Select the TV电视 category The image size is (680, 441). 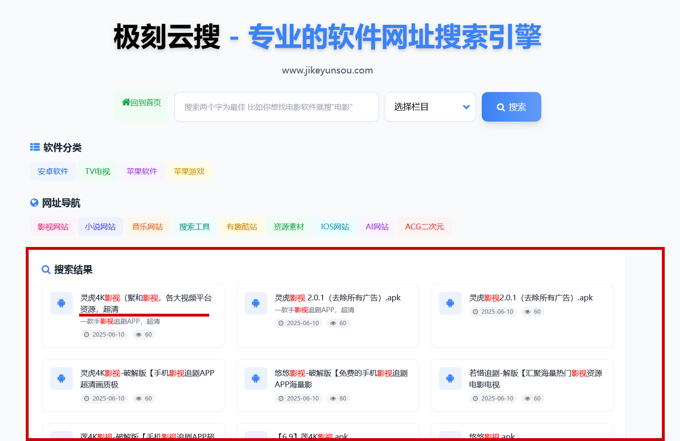[98, 171]
